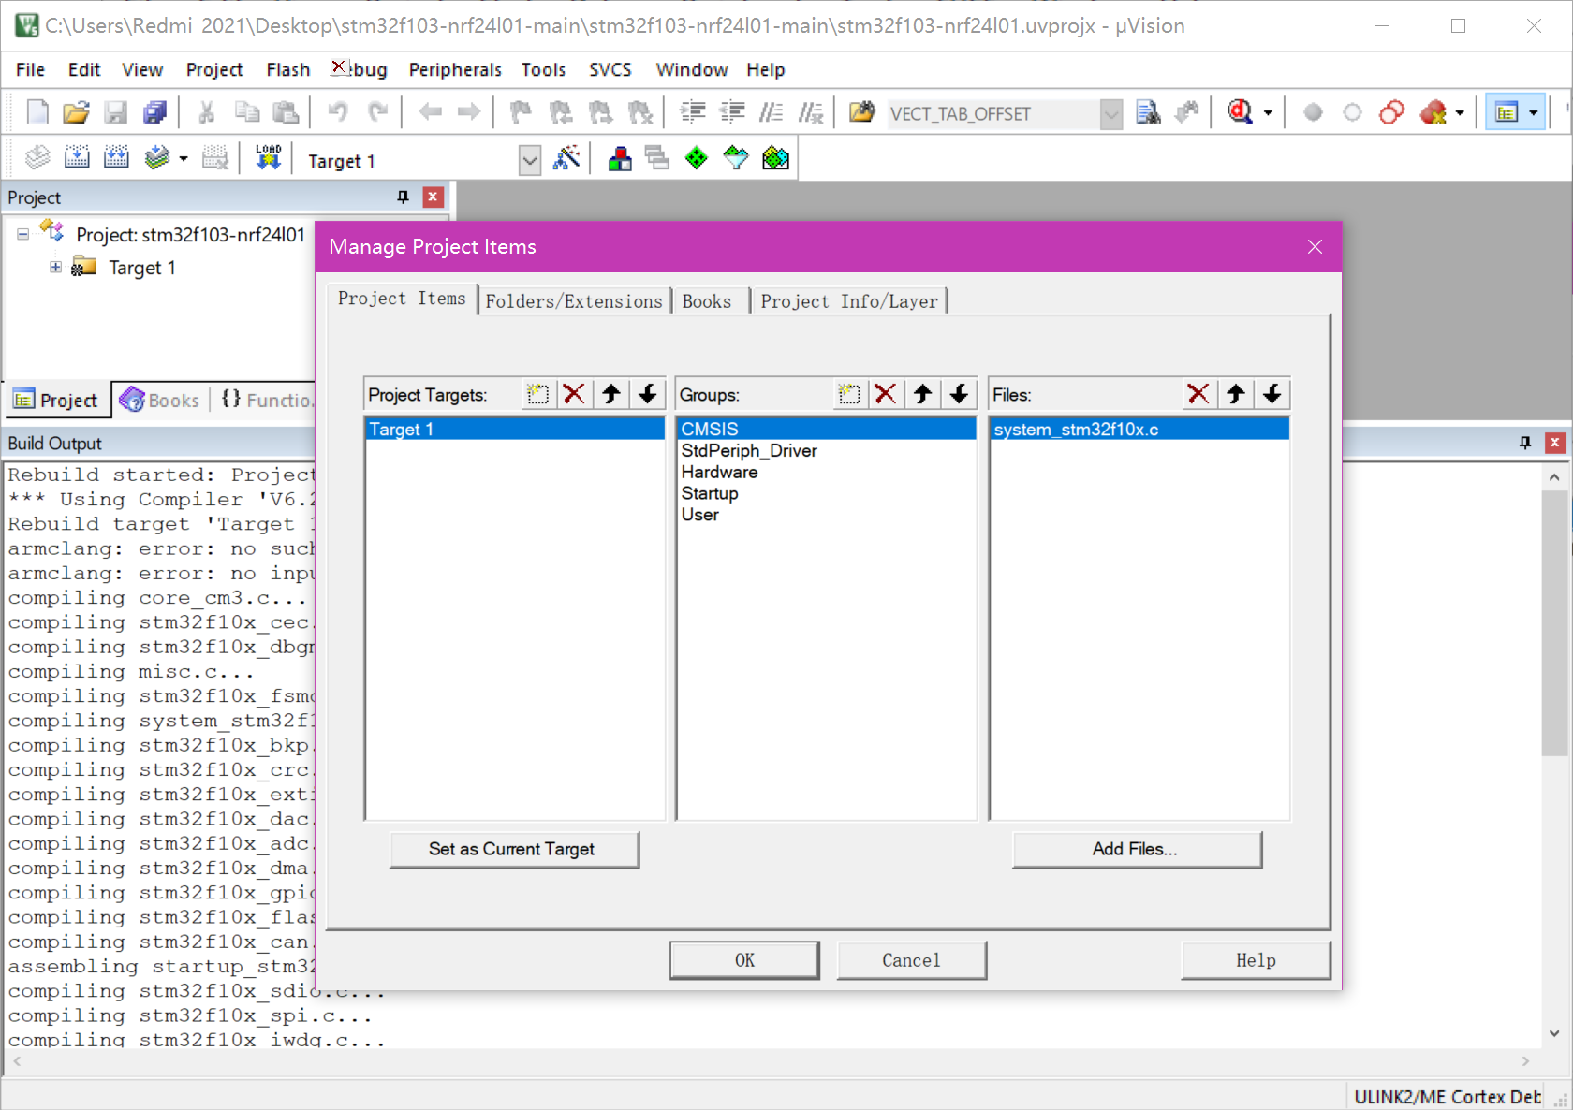1573x1110 pixels.
Task: Switch to the Project Items tab
Action: click(402, 299)
